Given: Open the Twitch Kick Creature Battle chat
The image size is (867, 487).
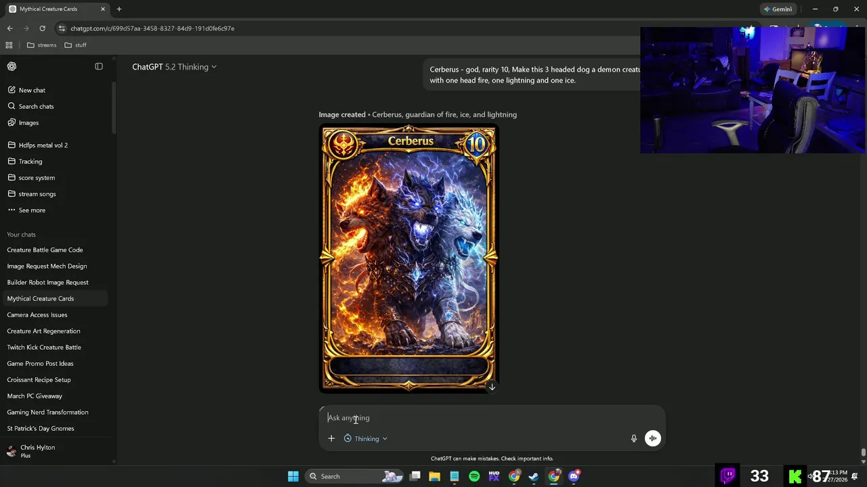Looking at the screenshot, I should (x=54, y=347).
